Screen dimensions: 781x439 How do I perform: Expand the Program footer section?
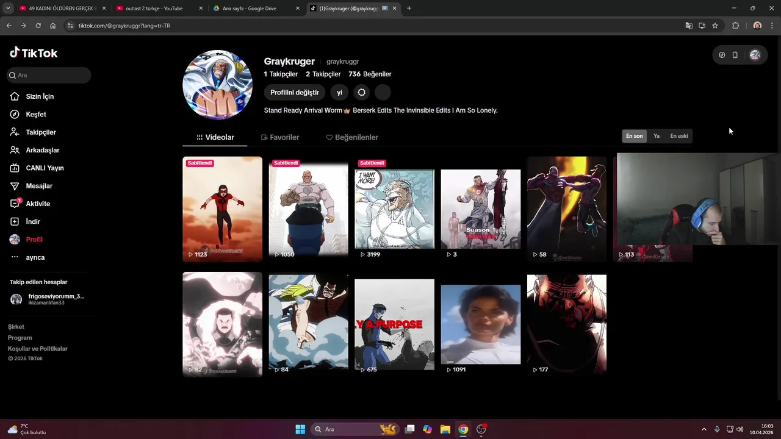point(20,338)
